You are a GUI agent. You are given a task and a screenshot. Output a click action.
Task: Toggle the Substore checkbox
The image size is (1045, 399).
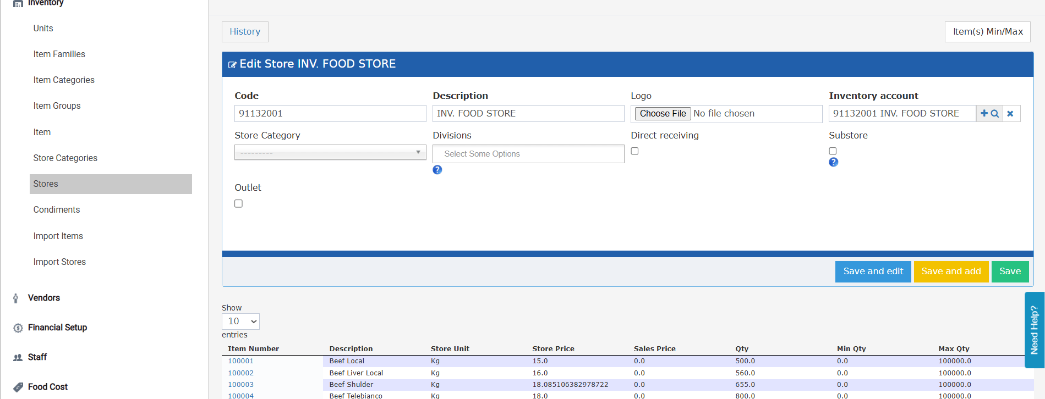(833, 151)
